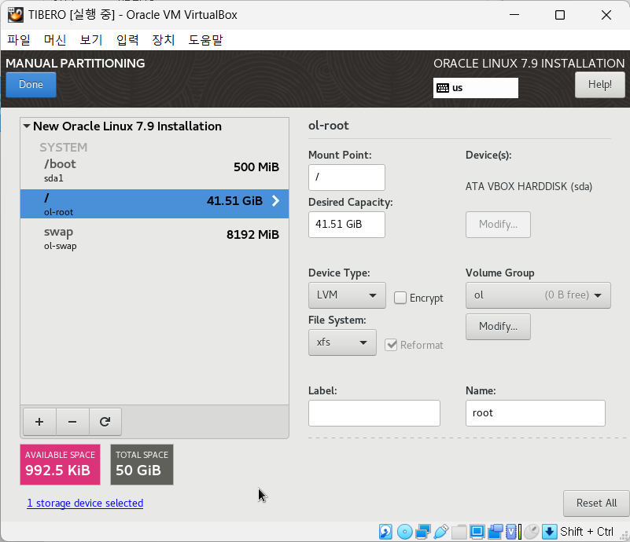
Task: Click the Label input field
Action: 374,413
